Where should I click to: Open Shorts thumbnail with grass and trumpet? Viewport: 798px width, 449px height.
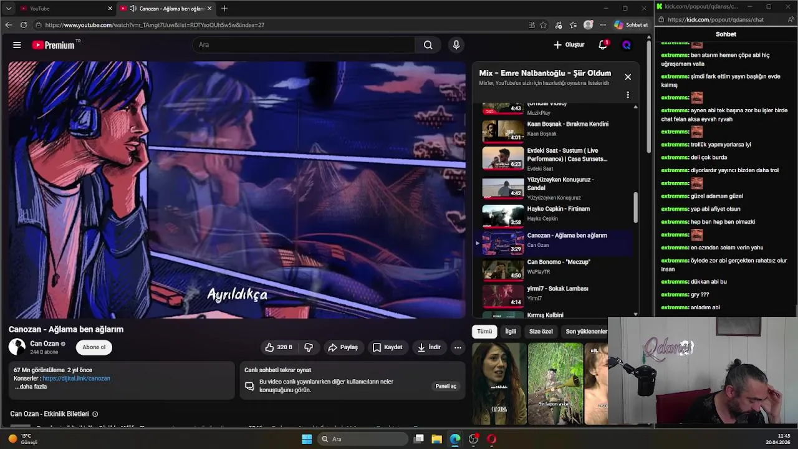point(555,384)
